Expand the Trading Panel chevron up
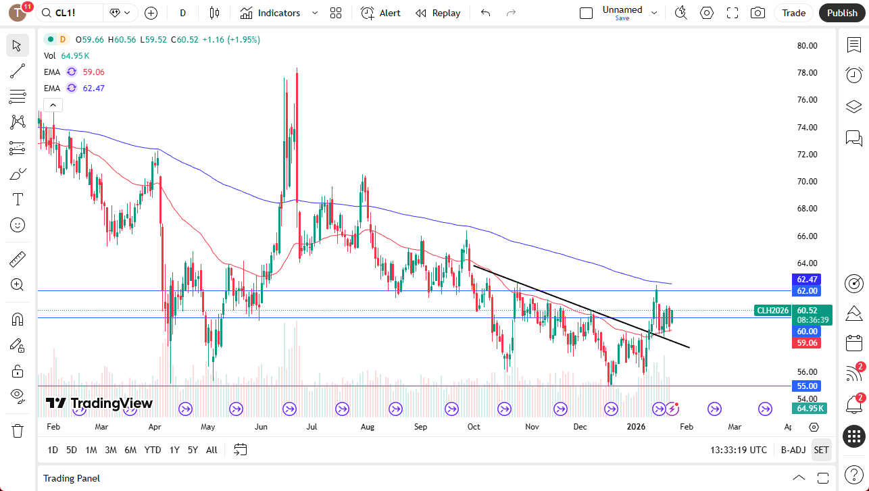 pos(799,478)
